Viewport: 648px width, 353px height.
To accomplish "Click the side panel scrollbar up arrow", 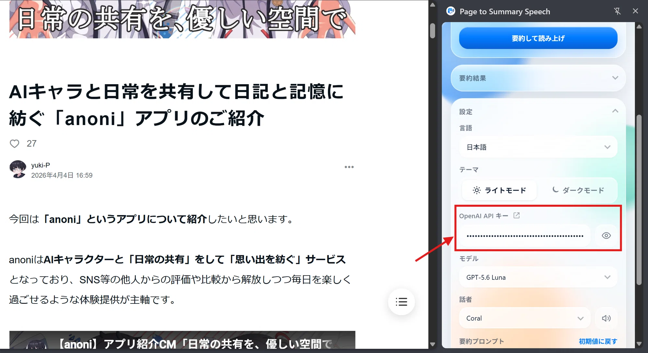I will pos(639,27).
